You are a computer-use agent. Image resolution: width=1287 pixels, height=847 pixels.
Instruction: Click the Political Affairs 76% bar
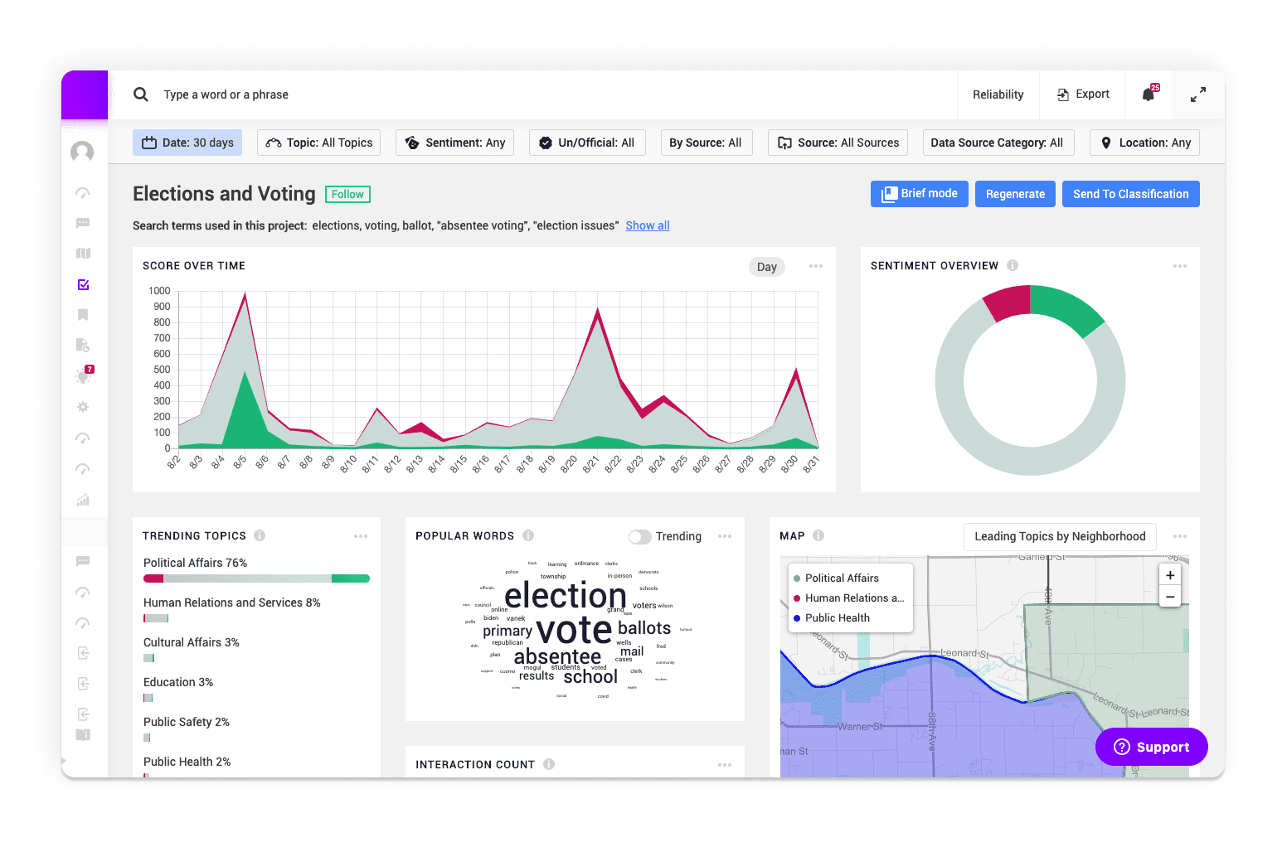pyautogui.click(x=256, y=578)
